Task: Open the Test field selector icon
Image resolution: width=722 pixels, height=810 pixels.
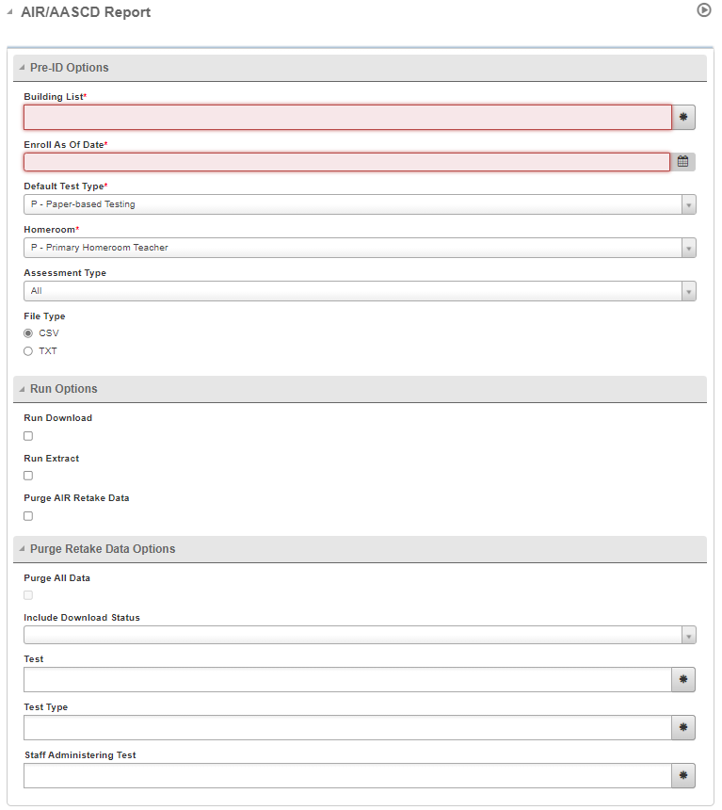Action: (682, 679)
